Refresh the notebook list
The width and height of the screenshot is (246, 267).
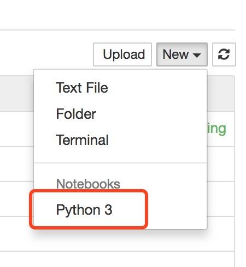coord(224,54)
